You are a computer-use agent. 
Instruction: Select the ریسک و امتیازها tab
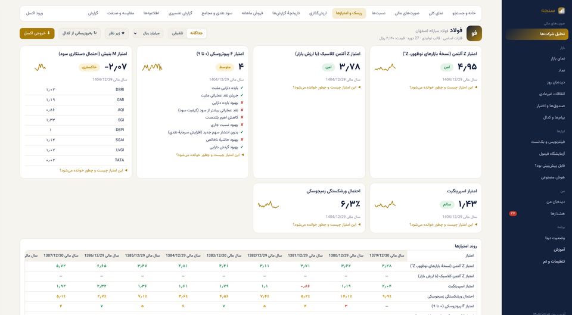pyautogui.click(x=349, y=13)
